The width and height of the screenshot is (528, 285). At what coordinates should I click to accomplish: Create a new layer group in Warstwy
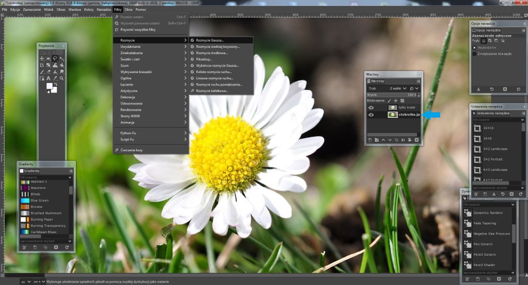(x=376, y=140)
